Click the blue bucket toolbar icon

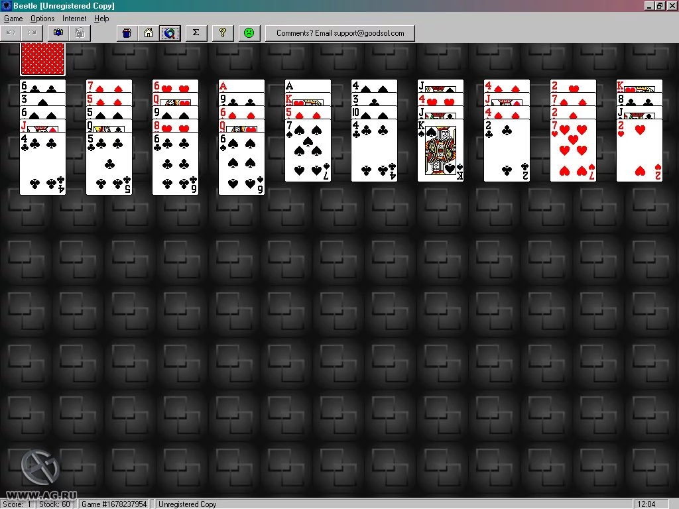point(127,33)
